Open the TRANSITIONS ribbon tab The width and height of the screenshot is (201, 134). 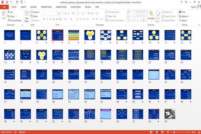click(46, 7)
